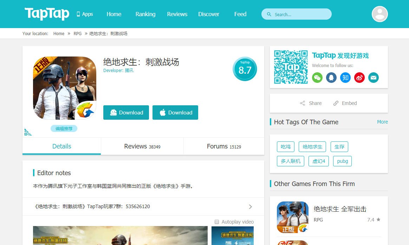
Task: Enable the Autoplay video checkbox
Action: click(x=217, y=222)
